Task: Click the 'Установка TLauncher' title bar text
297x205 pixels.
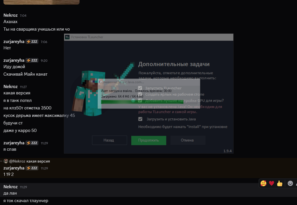Action: [x=87, y=37]
